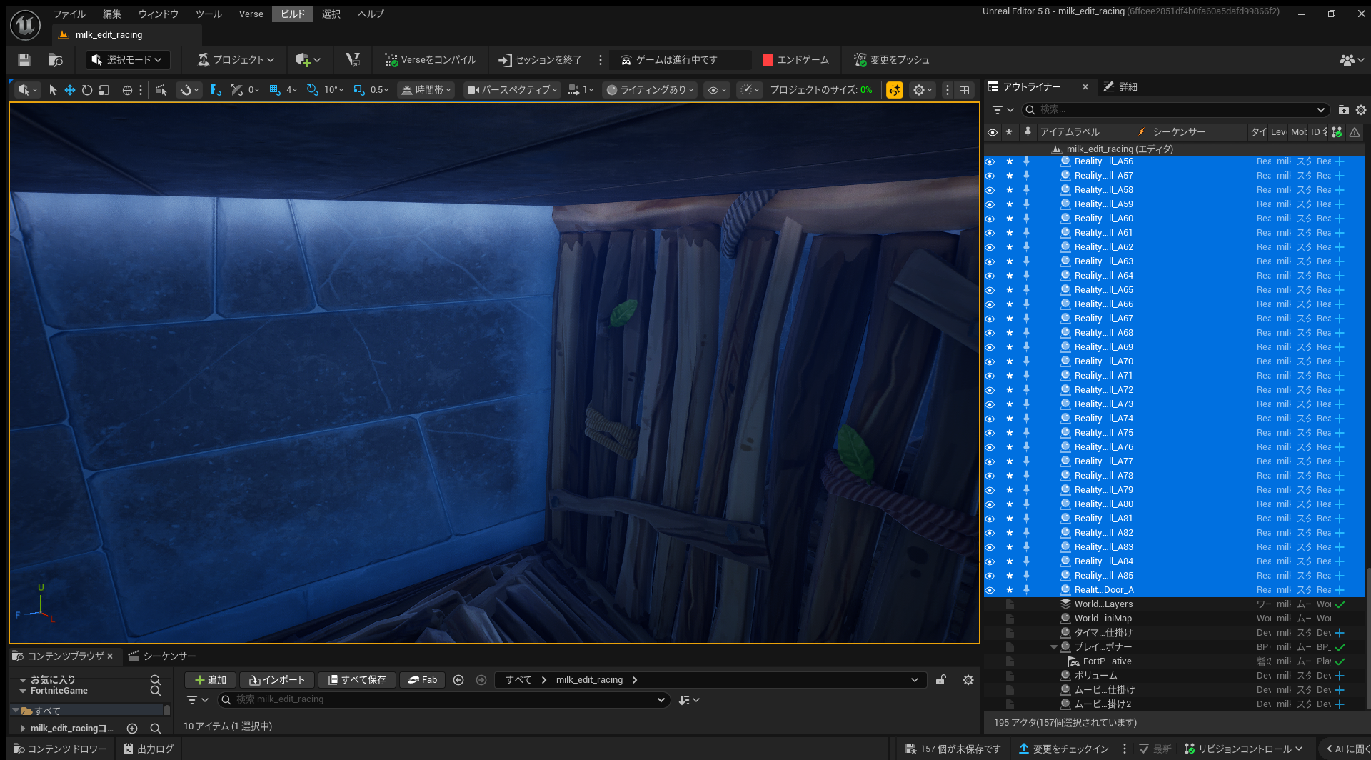Open session options three-dot menu
The image size is (1371, 760).
pyautogui.click(x=601, y=60)
